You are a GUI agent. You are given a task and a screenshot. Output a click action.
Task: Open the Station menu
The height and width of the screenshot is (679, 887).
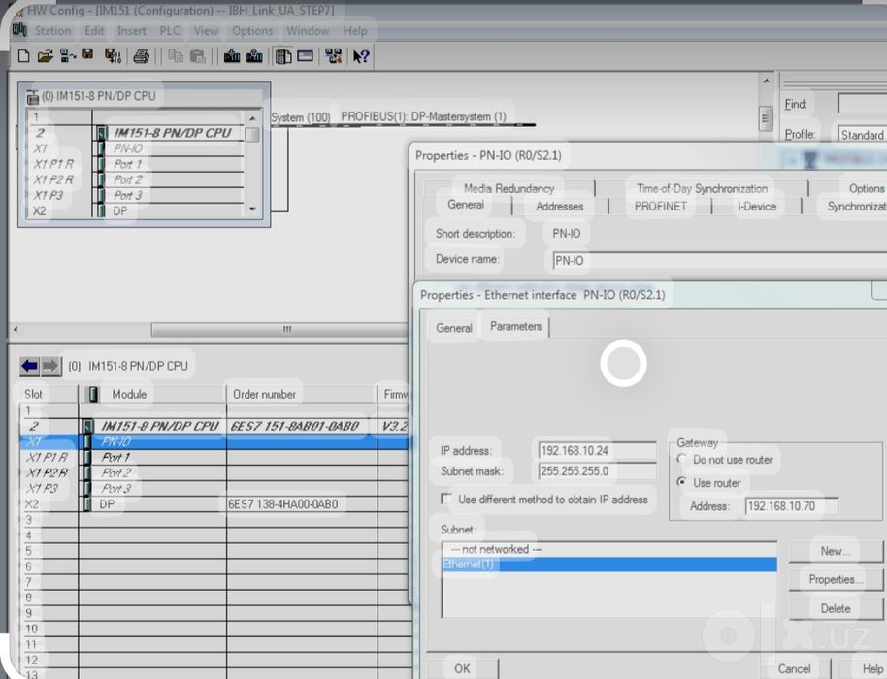click(52, 30)
